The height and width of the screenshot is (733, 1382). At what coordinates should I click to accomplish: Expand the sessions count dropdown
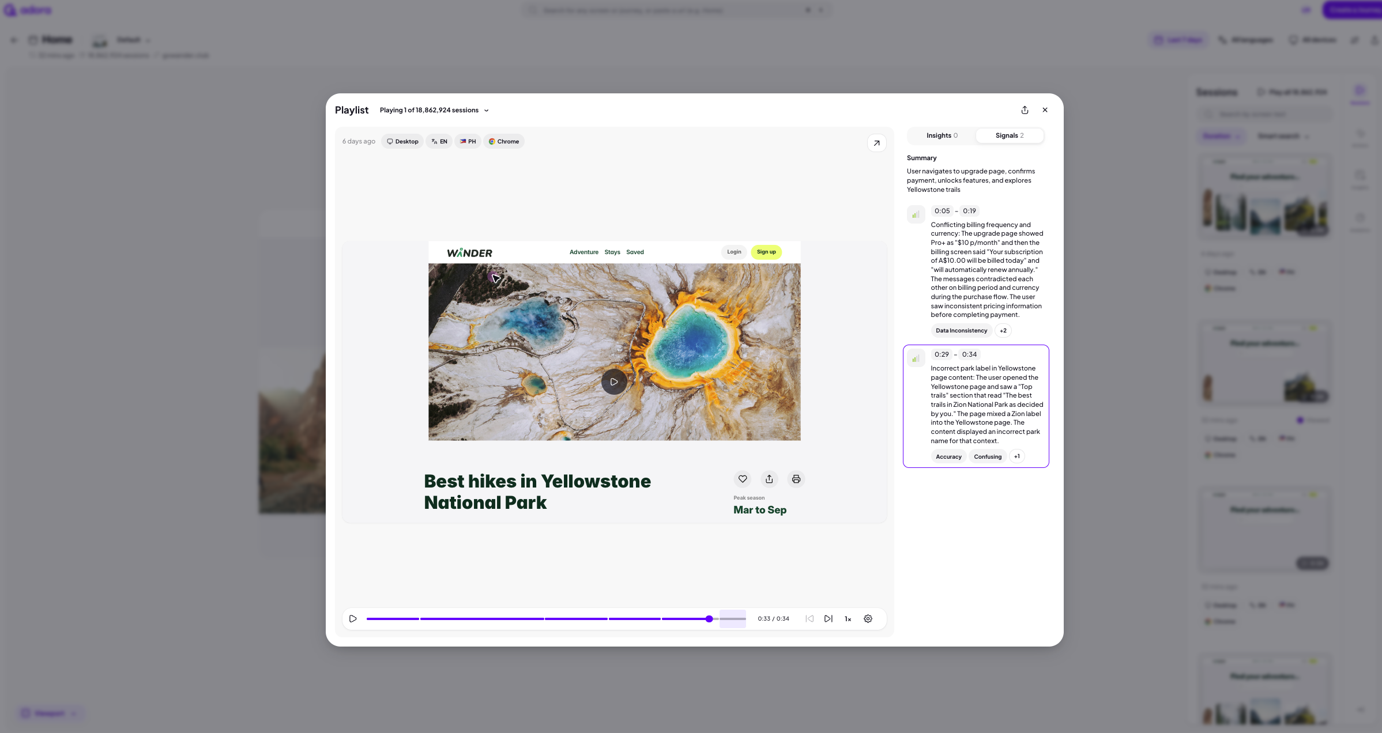(x=486, y=111)
